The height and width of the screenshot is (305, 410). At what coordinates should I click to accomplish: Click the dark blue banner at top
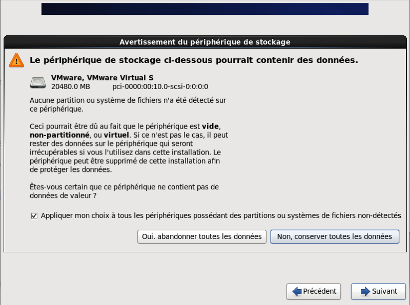point(205,9)
